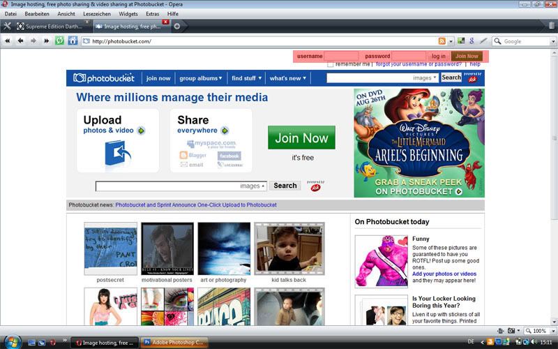Click into the Google search field
The height and width of the screenshot is (349, 558).
pyautogui.click(x=527, y=41)
